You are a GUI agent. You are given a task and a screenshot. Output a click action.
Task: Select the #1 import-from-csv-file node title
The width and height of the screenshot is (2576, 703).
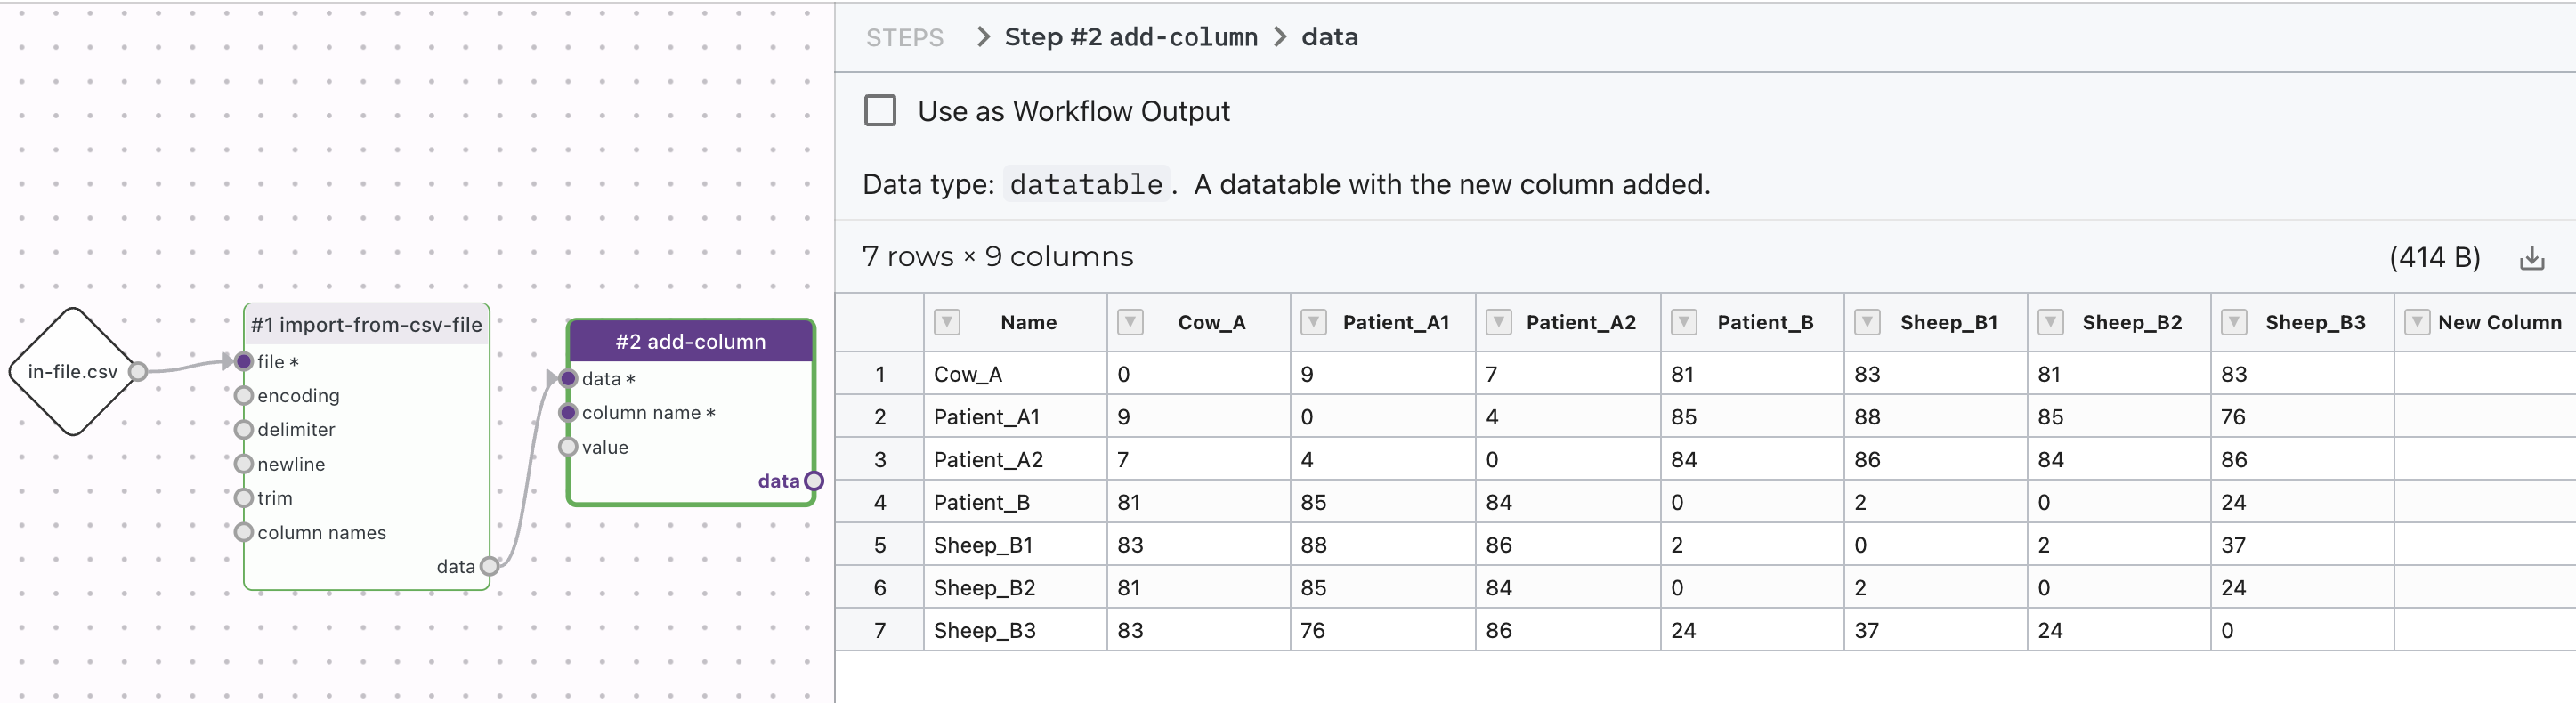click(366, 325)
